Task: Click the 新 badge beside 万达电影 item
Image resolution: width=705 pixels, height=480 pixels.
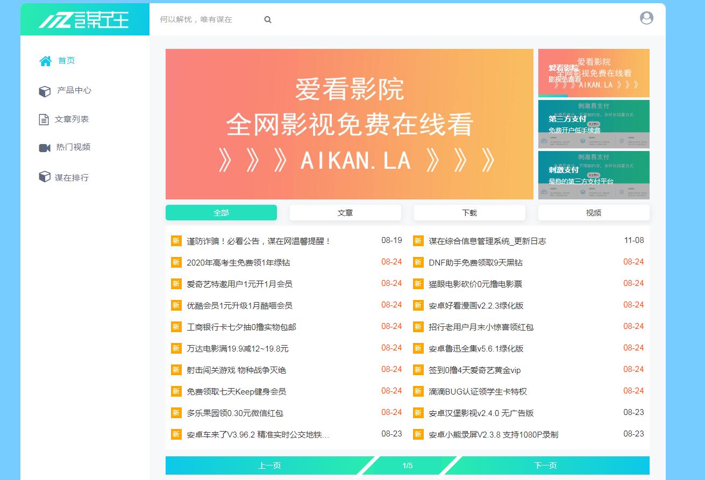Action: (176, 348)
